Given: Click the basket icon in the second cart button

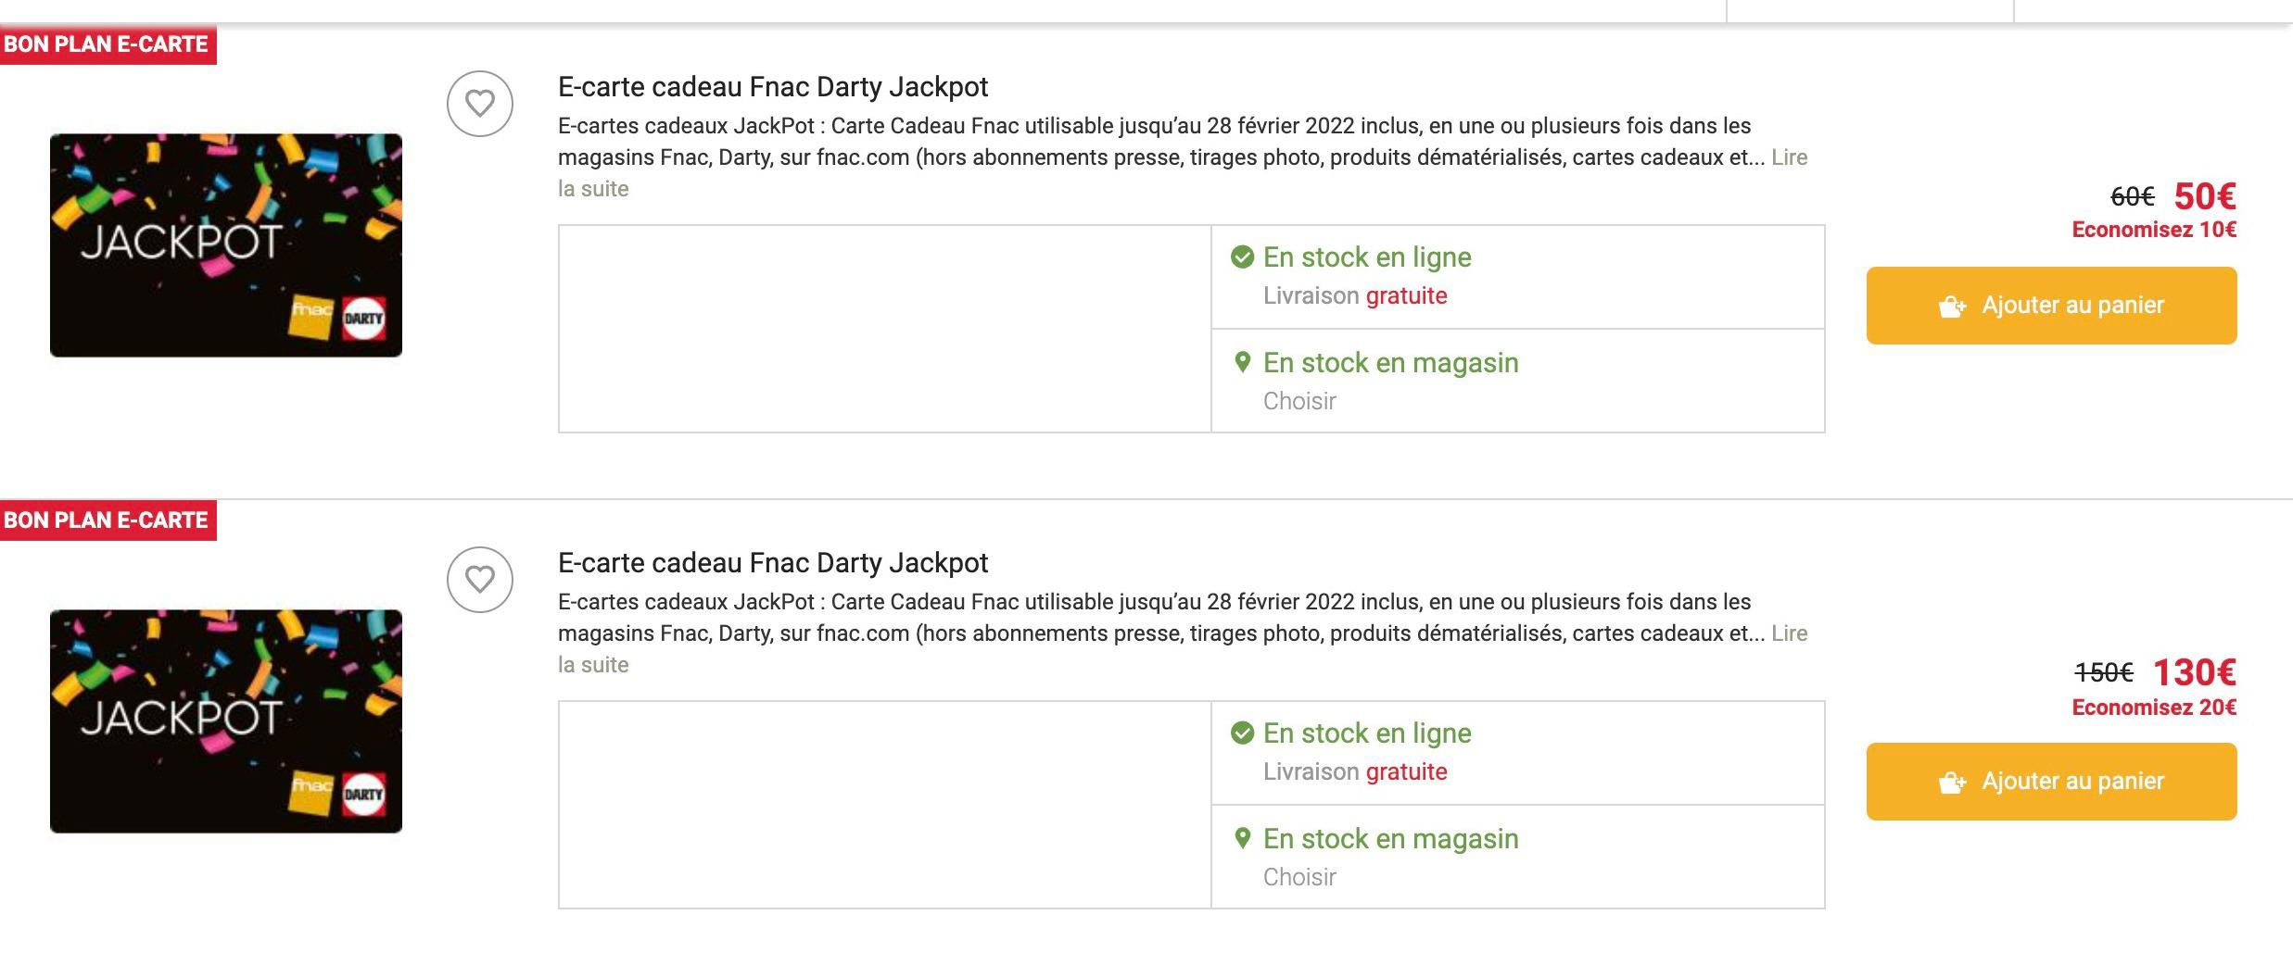Looking at the screenshot, I should click(x=1952, y=783).
